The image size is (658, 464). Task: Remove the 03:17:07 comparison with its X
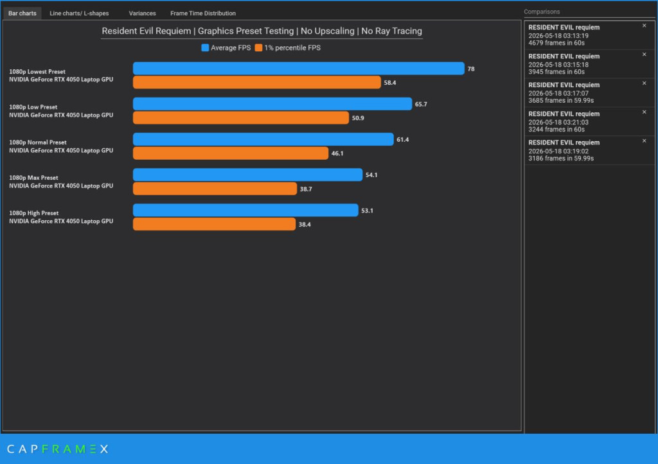click(x=644, y=83)
